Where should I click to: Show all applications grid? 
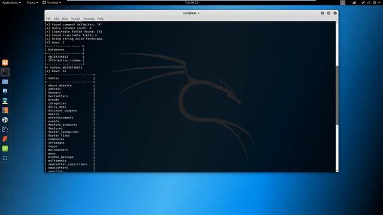(x=5, y=158)
